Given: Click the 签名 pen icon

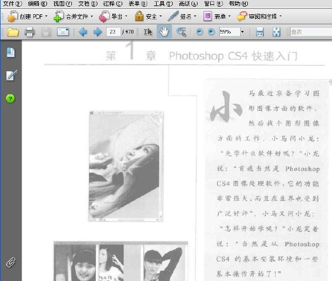Looking at the screenshot, I should coord(173,16).
